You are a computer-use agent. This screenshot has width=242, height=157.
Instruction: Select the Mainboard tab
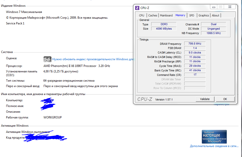[x=166, y=15]
